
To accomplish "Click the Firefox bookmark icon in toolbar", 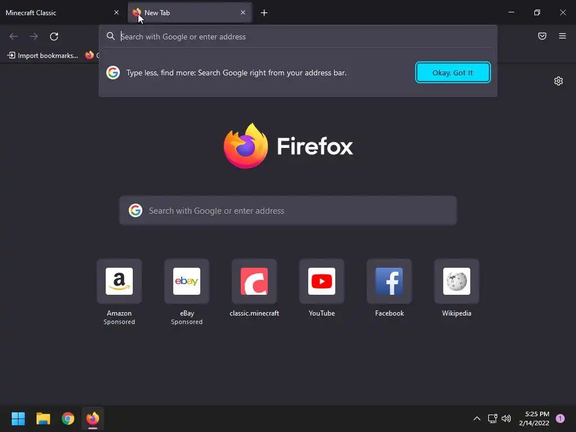I will tap(89, 55).
